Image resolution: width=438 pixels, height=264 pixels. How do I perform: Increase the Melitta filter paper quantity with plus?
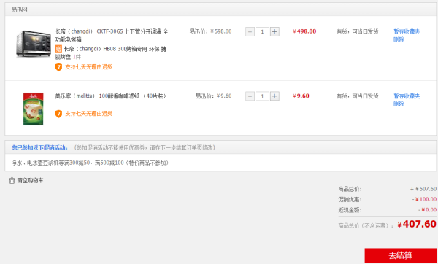(x=274, y=96)
